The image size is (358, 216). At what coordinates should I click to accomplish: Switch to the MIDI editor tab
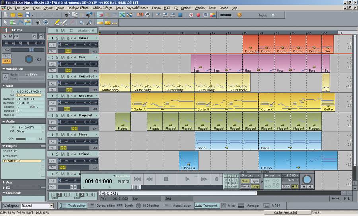coord(148,206)
